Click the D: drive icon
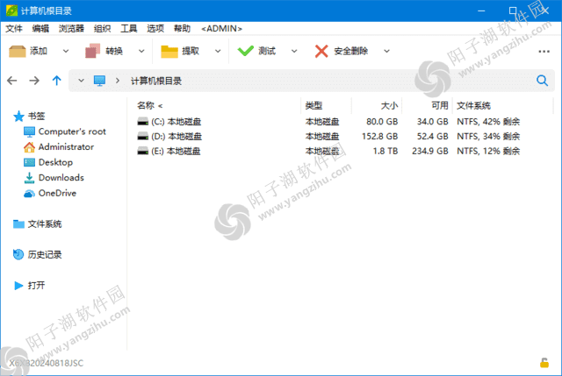This screenshot has width=562, height=376. tap(142, 137)
